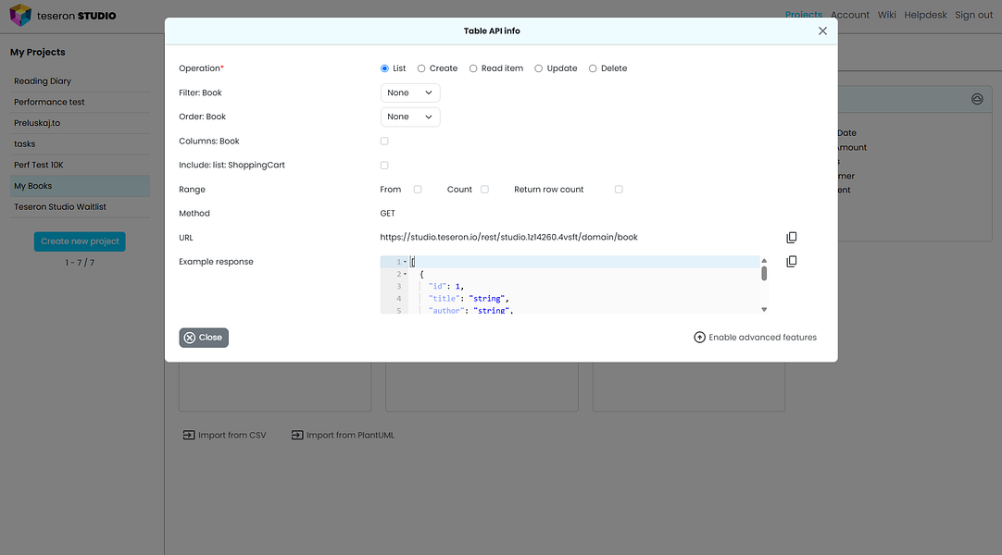Click the Import from PlantUML icon

(x=297, y=435)
